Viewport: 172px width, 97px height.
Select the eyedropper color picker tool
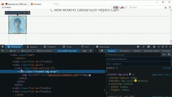pos(143,47)
